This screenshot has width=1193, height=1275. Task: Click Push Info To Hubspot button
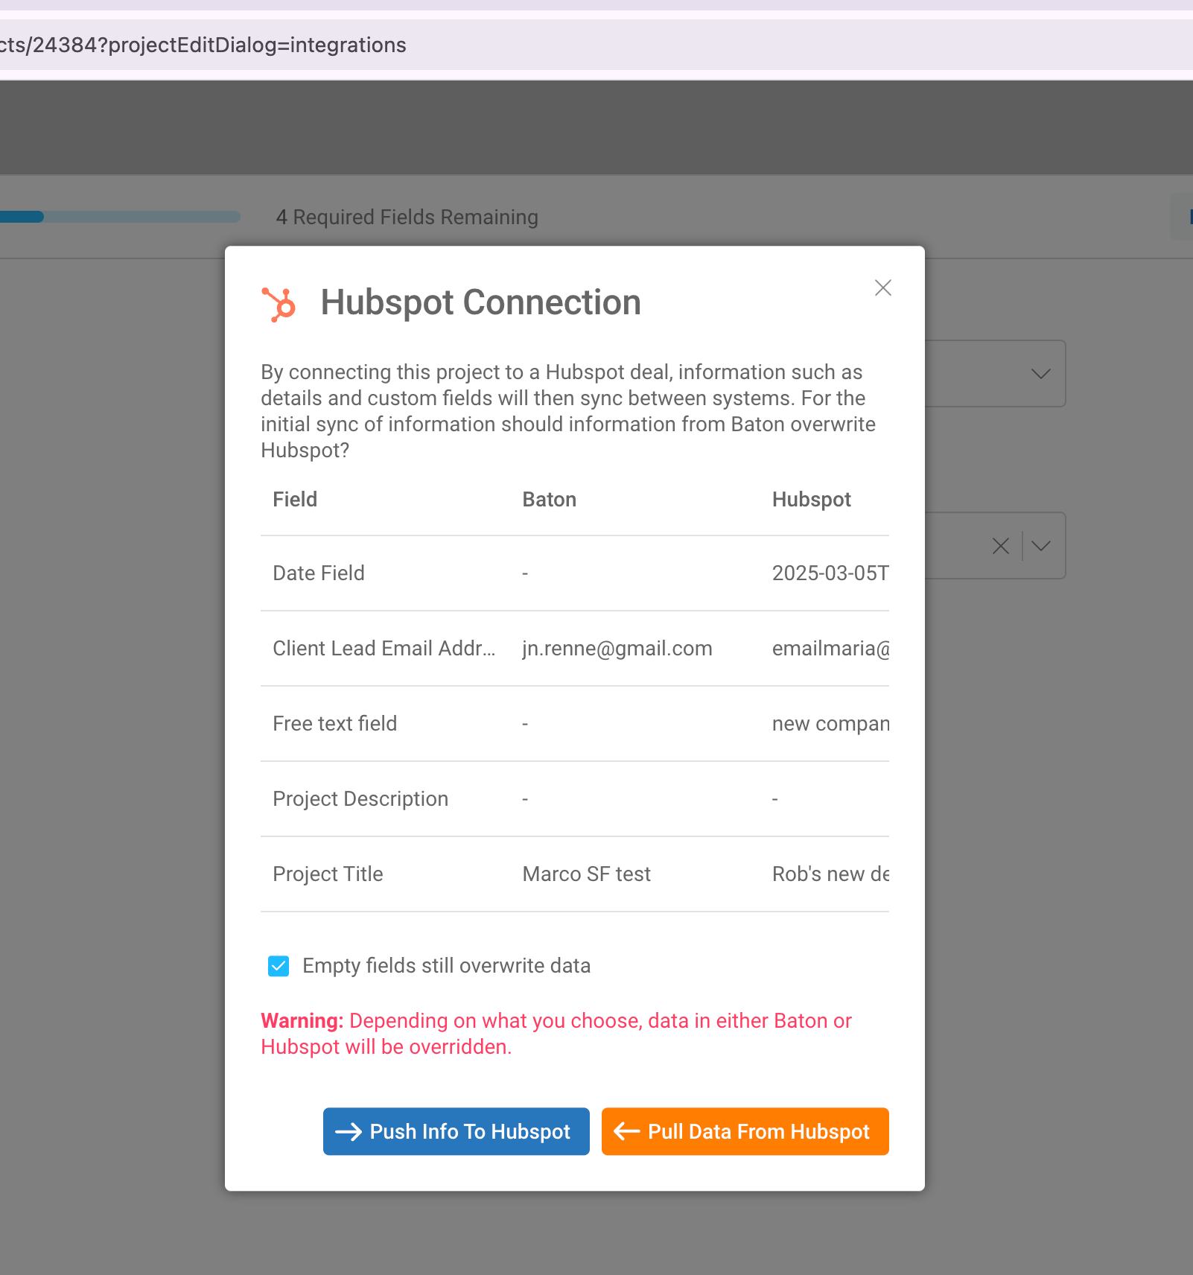456,1131
